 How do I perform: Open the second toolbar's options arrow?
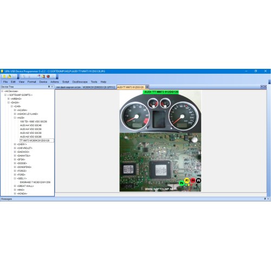pos(57,76)
